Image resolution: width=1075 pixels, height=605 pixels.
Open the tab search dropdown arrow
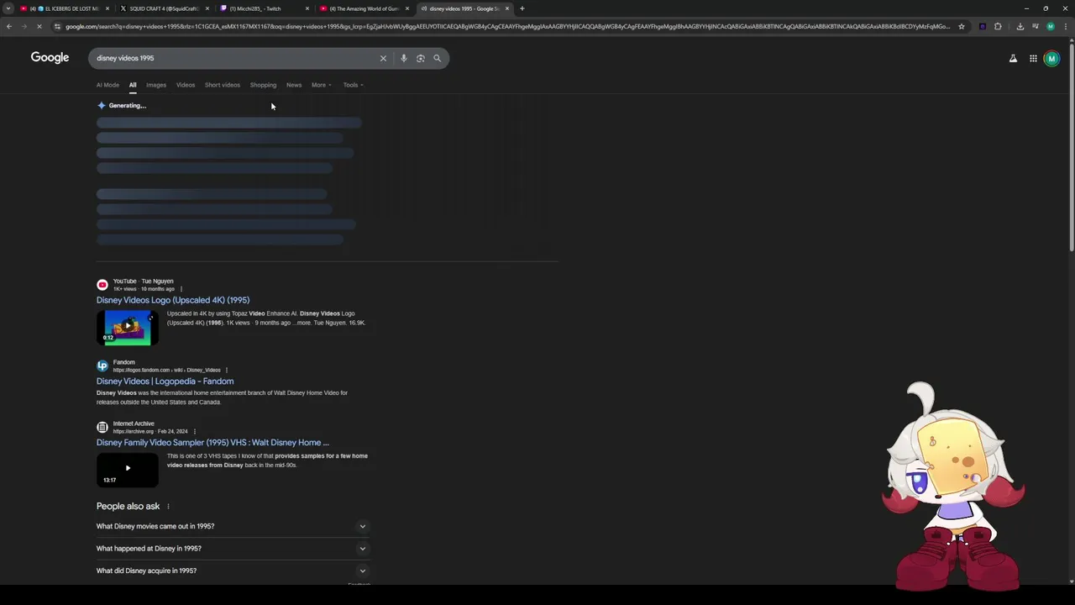(x=8, y=8)
